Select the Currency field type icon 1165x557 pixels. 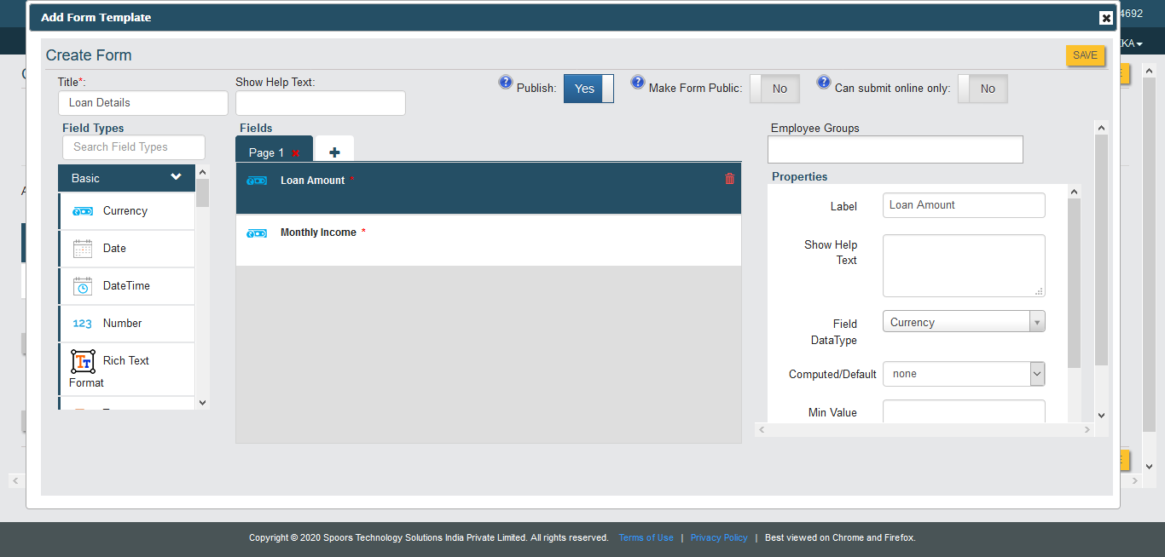[83, 211]
